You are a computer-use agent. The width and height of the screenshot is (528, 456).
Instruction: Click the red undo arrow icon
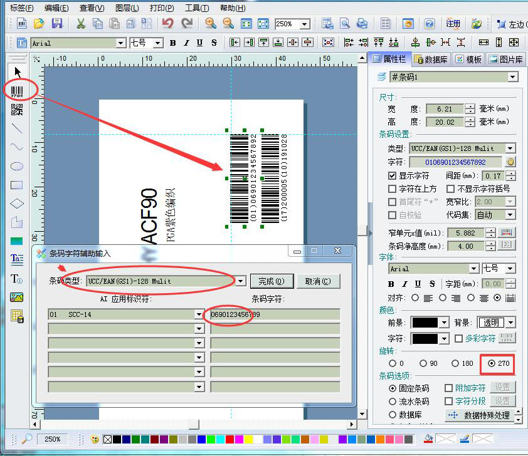167,24
